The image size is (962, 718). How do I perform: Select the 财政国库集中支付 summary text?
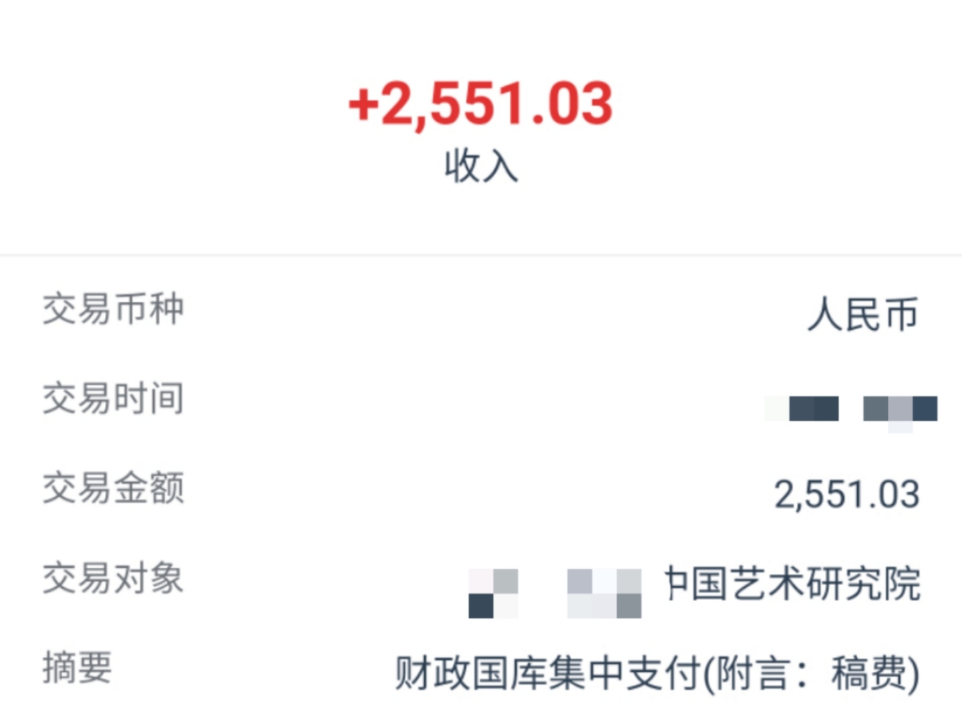[548, 673]
